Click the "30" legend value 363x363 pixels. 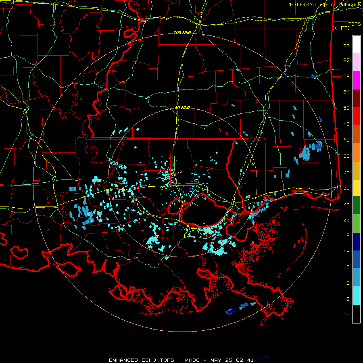coord(346,188)
